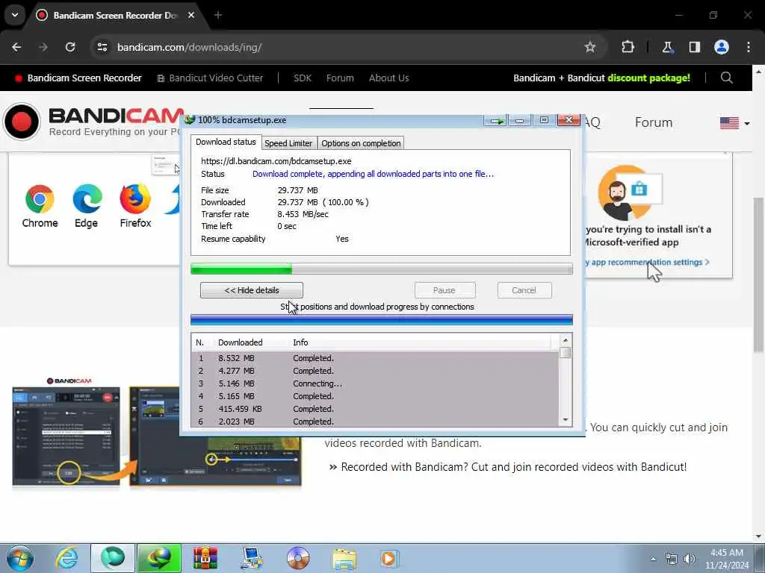
Task: Open the large Forum header link
Action: click(654, 122)
